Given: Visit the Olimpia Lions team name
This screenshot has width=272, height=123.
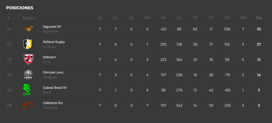Looking at the screenshot, I should tap(53, 73).
